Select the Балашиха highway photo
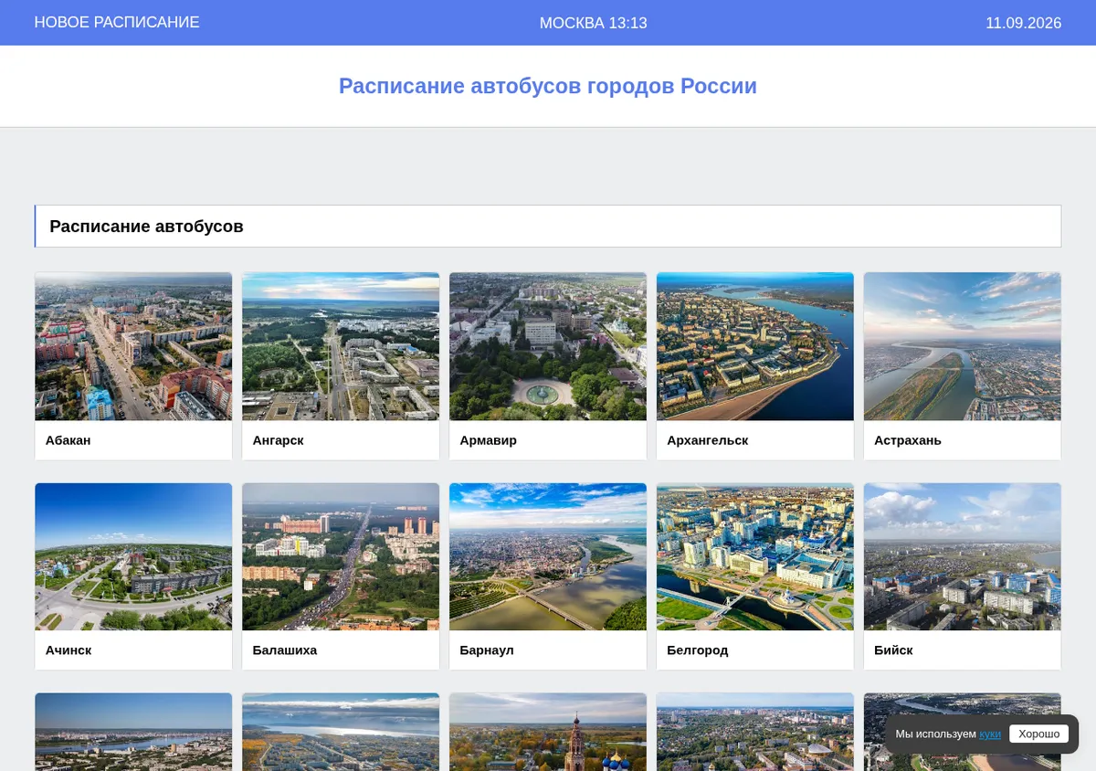Image resolution: width=1096 pixels, height=771 pixels. click(x=341, y=556)
